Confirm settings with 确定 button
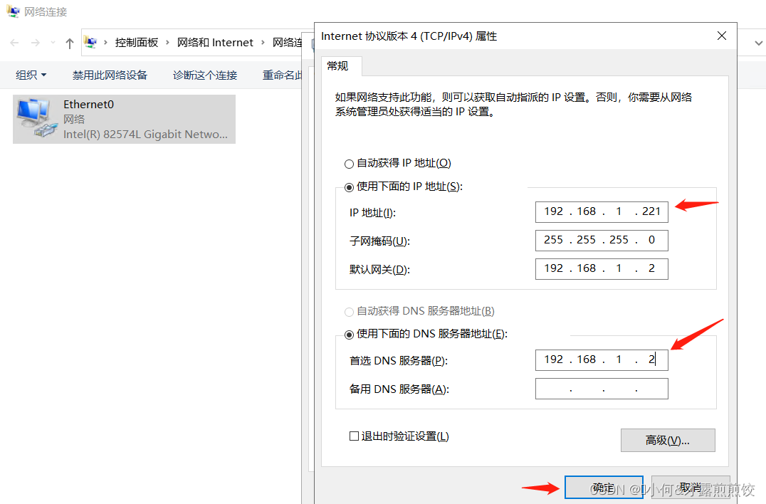The width and height of the screenshot is (766, 504). pos(604,487)
